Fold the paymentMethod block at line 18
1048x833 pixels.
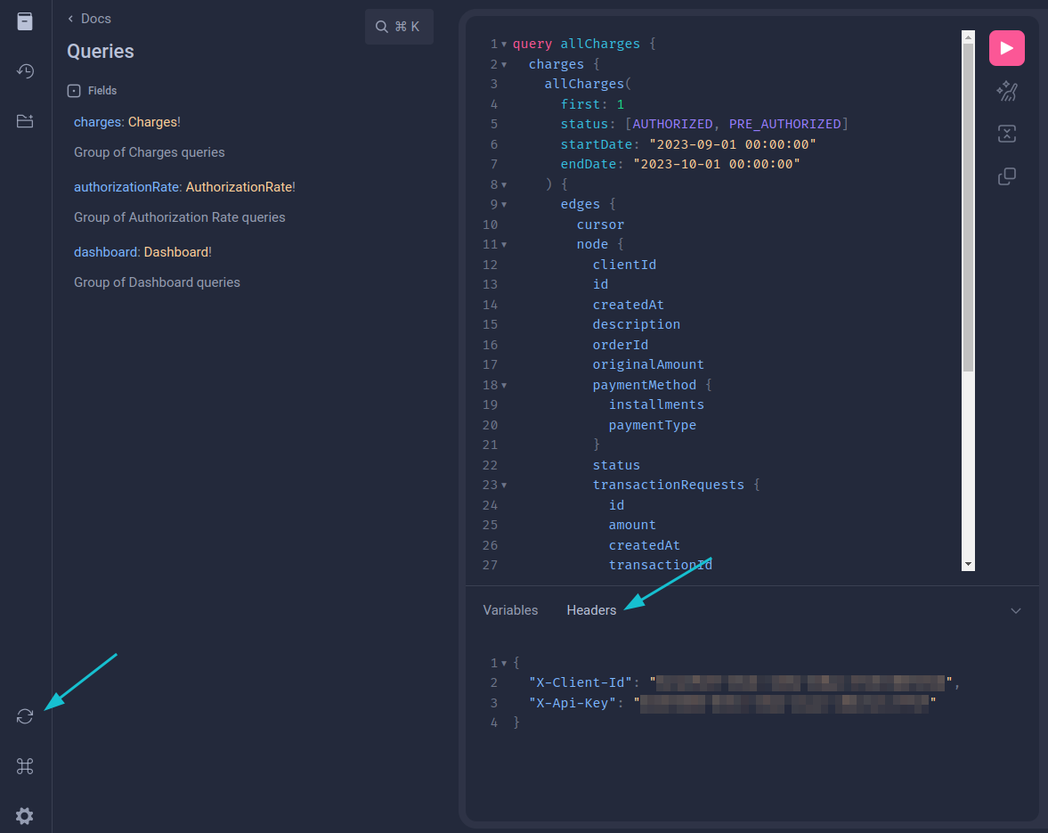(x=504, y=385)
